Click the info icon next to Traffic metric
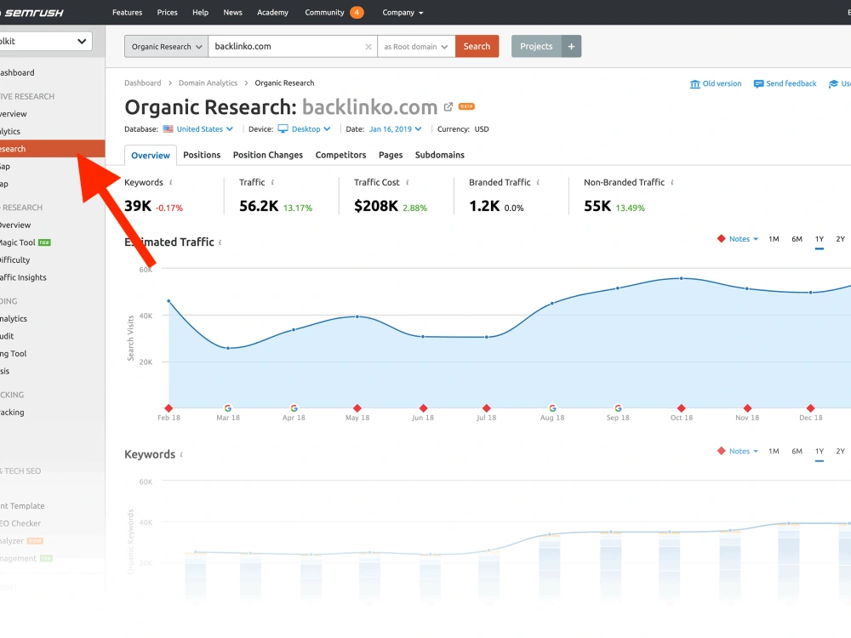The image size is (851, 638). pos(272,183)
